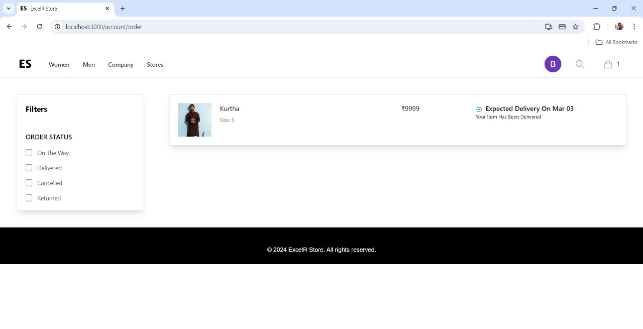Click Expected Delivery On Mar 03 text
The width and height of the screenshot is (643, 329).
pos(529,108)
